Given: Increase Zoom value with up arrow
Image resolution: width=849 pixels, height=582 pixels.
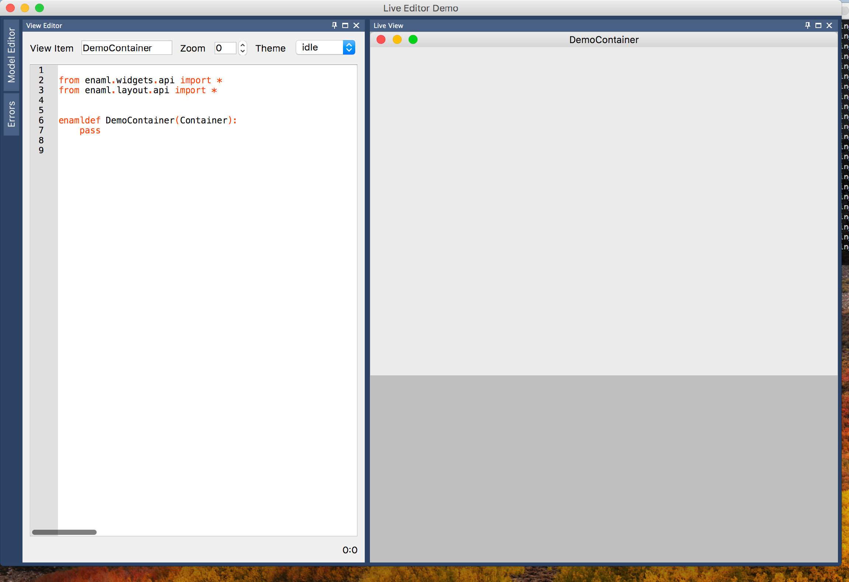Looking at the screenshot, I should pos(243,45).
